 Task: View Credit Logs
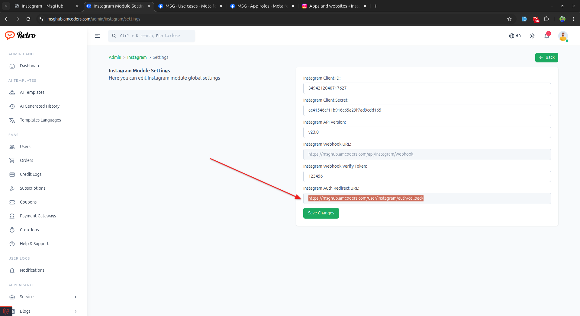click(x=30, y=174)
